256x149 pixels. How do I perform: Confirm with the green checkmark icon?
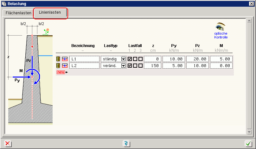coord(248,144)
